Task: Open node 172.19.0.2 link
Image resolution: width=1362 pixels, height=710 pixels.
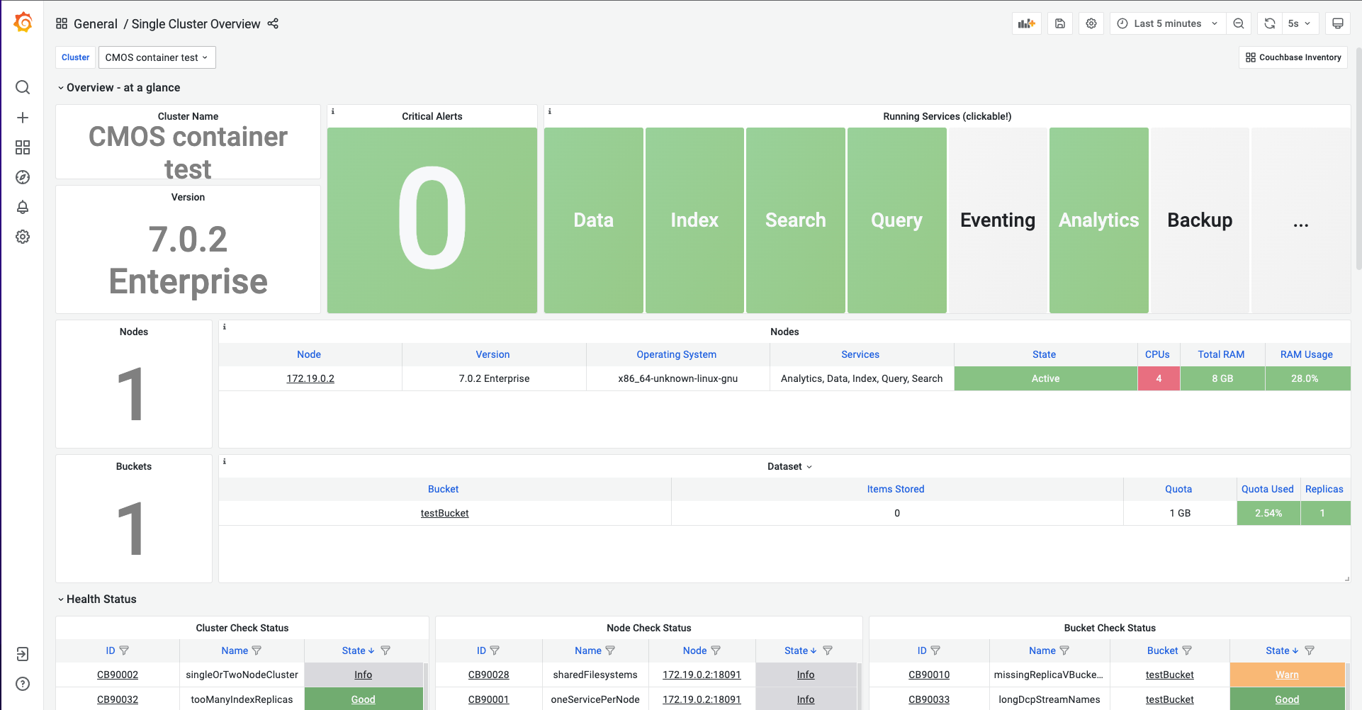Action: point(310,378)
